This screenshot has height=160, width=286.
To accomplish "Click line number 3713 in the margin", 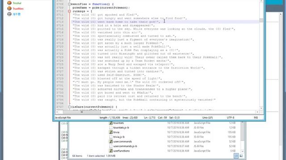I will tap(60, 22).
